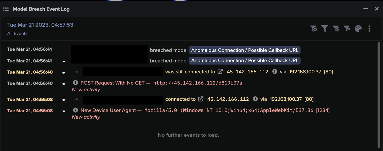Select the plain funnel filter icon

click(325, 28)
